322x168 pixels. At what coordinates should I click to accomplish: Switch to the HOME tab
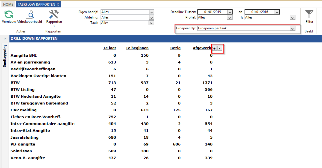point(8,4)
